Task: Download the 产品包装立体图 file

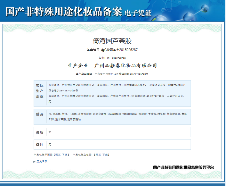Action: pos(105,155)
